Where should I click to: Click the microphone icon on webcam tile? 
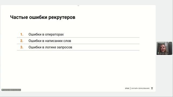[x=158, y=53]
